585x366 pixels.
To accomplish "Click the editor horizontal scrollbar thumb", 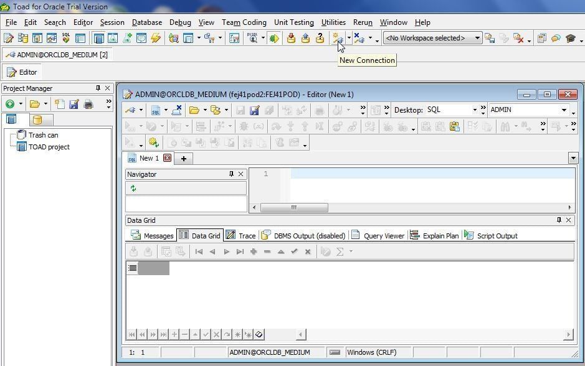I will (x=294, y=207).
